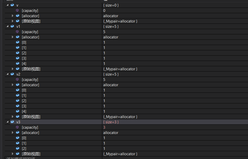Click the icon of v1 element [3]
This screenshot has height=159, width=248.
tap(17, 58)
